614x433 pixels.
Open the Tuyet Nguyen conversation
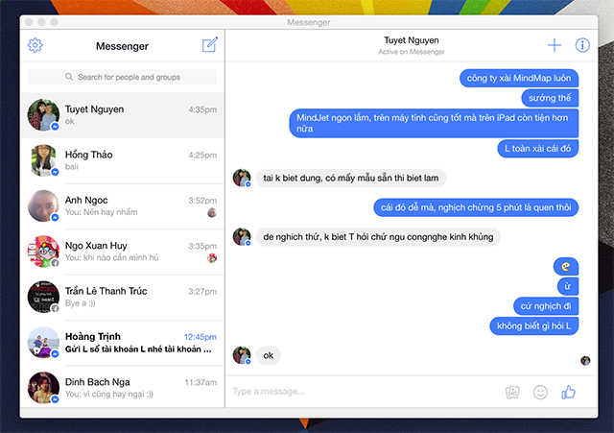point(122,115)
